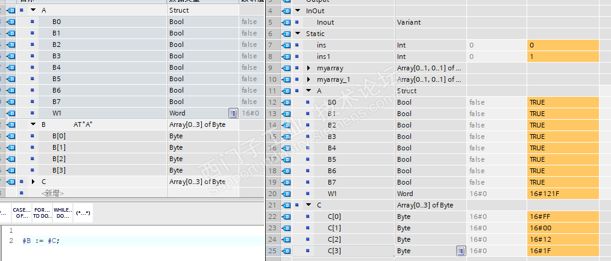Click the tag icon of row ins
The width and height of the screenshot is (611, 261).
286,45
